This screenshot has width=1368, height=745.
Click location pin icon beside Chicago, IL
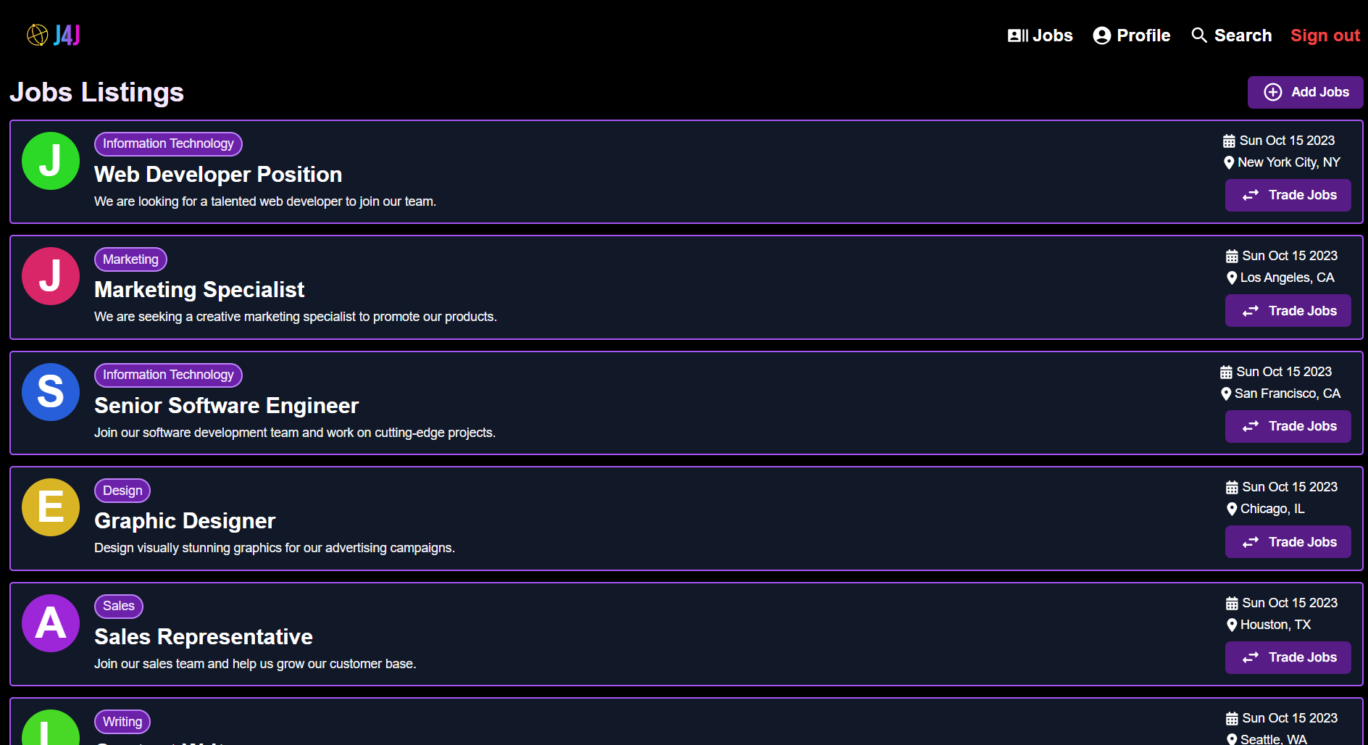(x=1232, y=509)
